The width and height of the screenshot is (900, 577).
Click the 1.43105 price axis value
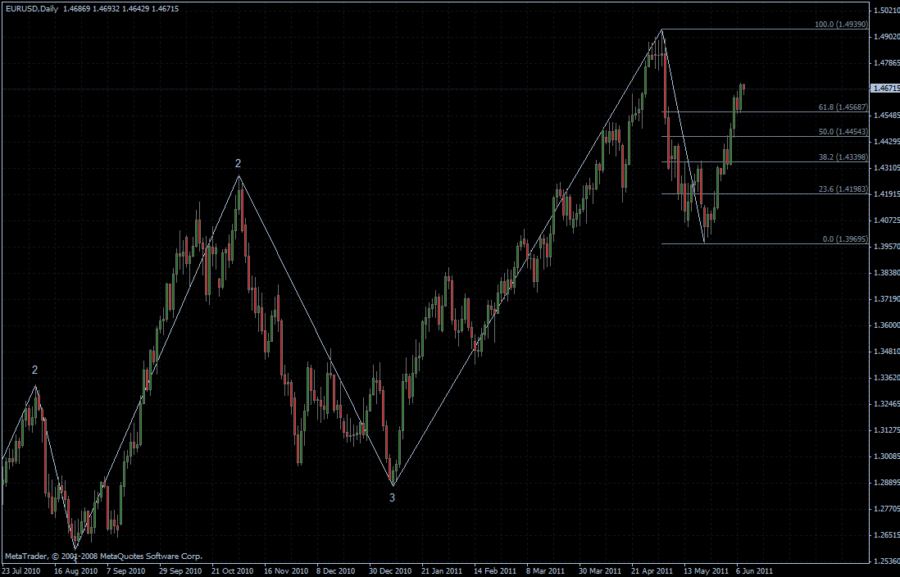point(886,168)
